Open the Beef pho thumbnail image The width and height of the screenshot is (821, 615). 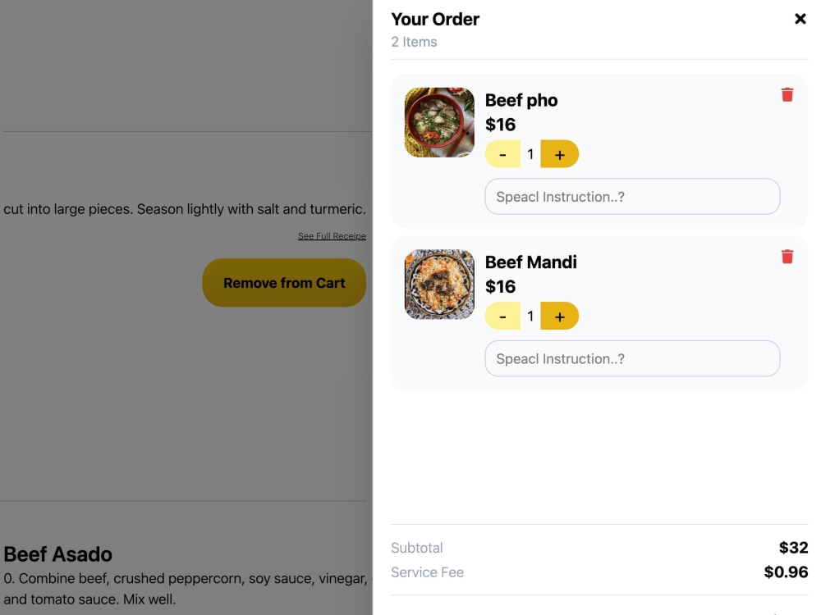pos(440,122)
